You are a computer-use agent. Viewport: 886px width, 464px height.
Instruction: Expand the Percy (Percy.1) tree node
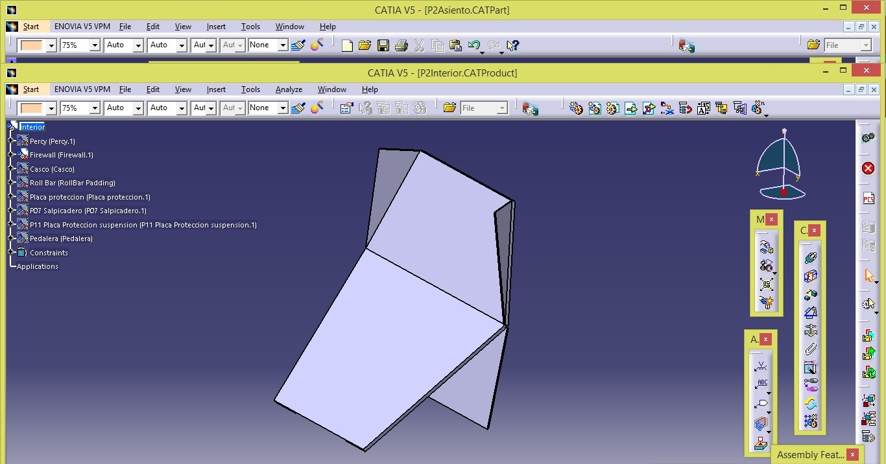11,141
